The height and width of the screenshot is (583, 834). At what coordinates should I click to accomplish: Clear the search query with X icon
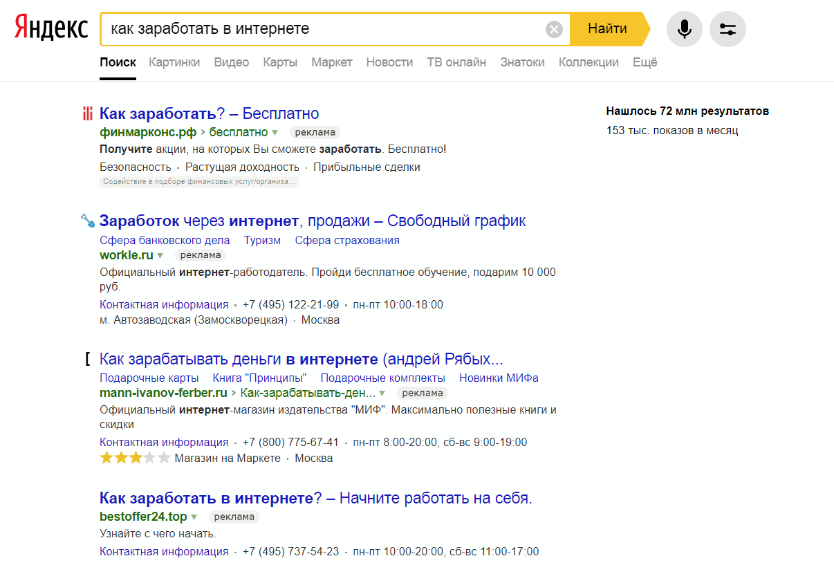[554, 29]
